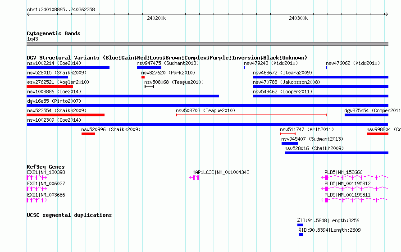Click the EXO1|NM_003686 gene label
Image resolution: width=401 pixels, height=252 pixels.
46,195
